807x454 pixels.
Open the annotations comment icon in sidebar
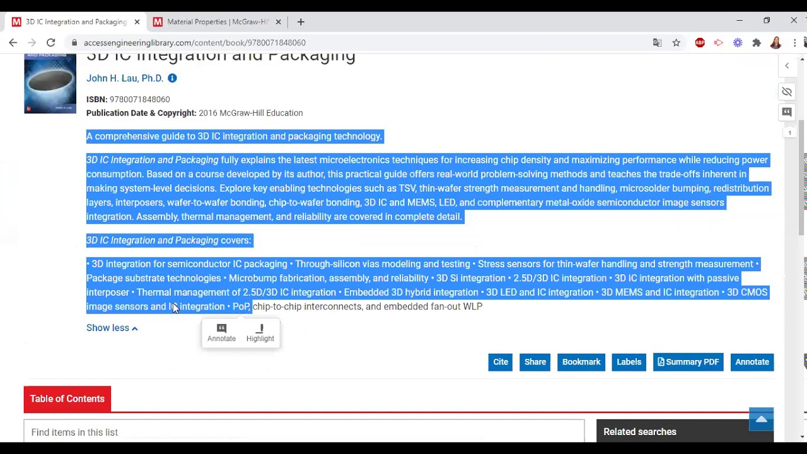tap(787, 112)
